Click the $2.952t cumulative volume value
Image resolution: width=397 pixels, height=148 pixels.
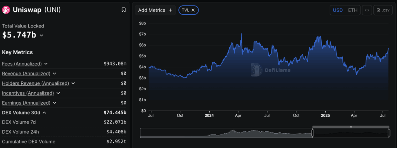[x=116, y=142]
